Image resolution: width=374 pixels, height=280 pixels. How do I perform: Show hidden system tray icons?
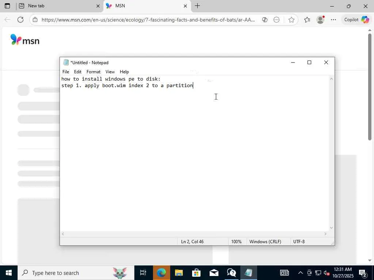(301, 273)
